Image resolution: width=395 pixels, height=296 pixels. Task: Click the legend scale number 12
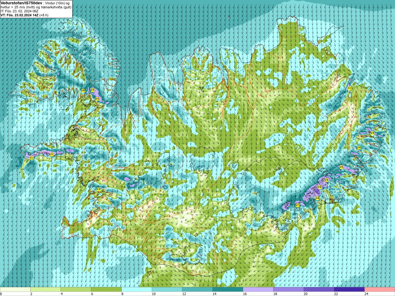click(184, 294)
